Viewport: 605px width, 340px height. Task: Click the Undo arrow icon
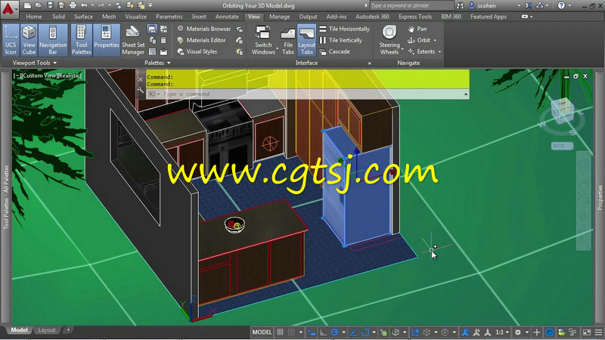tap(84, 5)
